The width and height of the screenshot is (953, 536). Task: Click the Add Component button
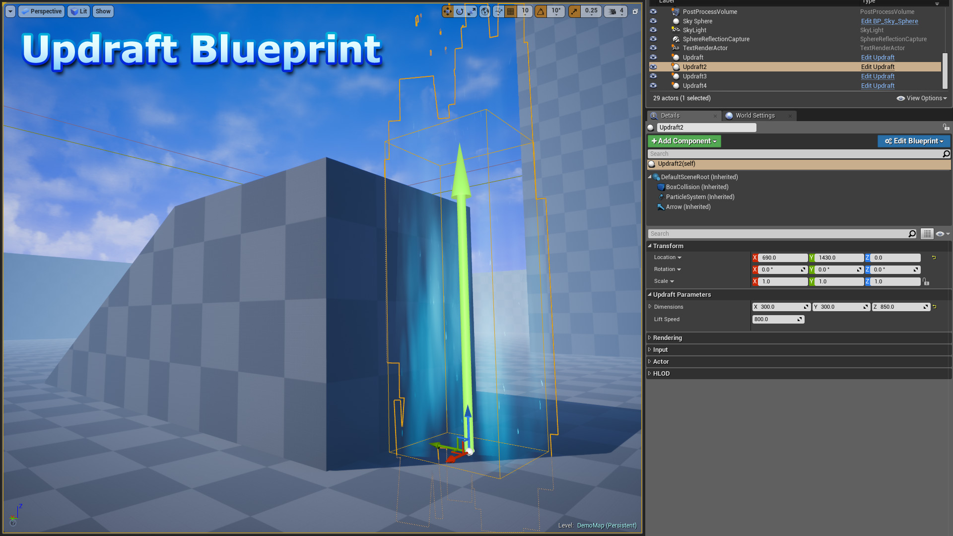(684, 141)
